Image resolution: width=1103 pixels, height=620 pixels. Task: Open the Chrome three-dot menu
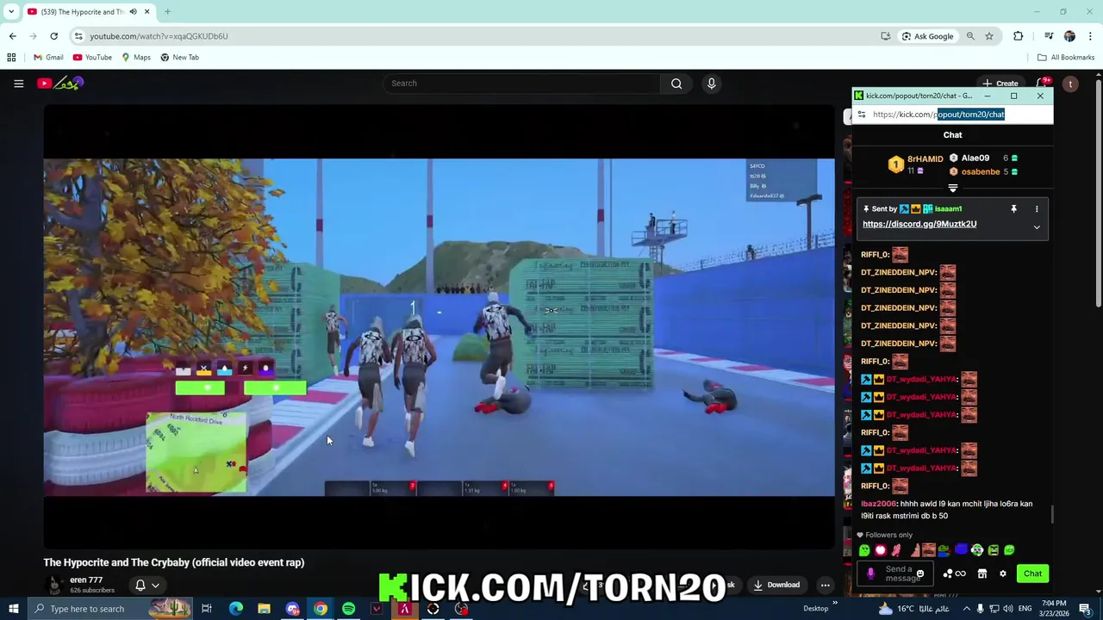(x=1091, y=36)
